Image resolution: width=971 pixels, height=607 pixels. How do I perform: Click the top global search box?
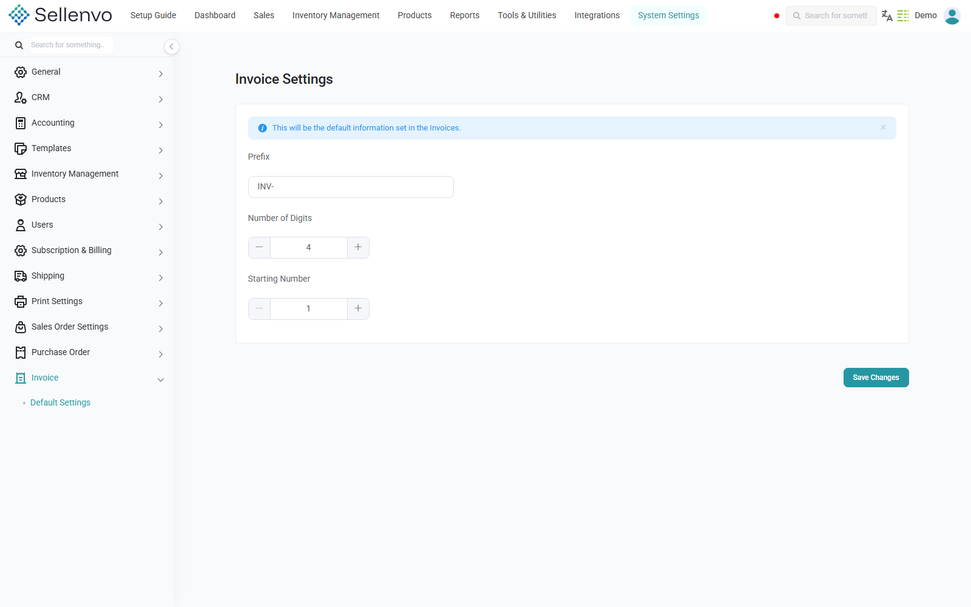click(x=831, y=16)
